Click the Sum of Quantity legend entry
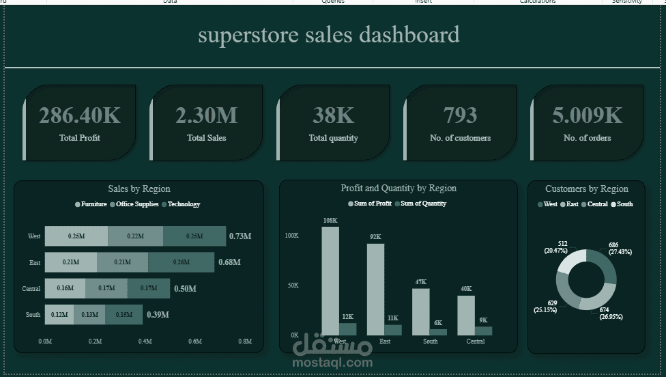The image size is (666, 377). pyautogui.click(x=420, y=204)
